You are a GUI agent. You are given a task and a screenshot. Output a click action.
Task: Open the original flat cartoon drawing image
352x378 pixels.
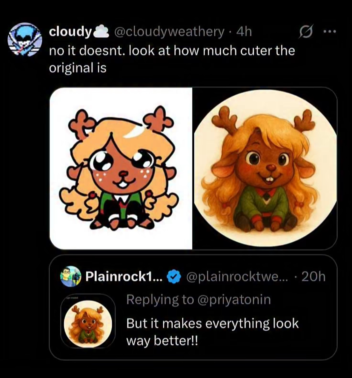point(121,168)
